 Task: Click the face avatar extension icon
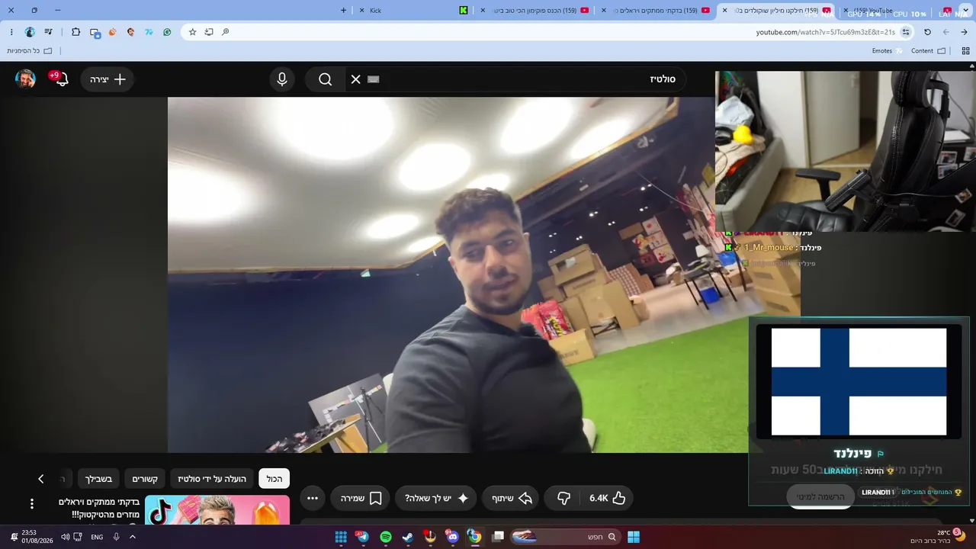point(130,32)
